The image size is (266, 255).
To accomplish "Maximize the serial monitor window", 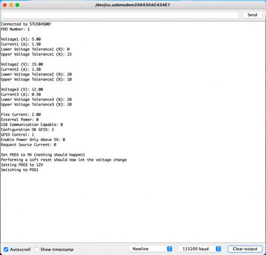I will (17, 5).
